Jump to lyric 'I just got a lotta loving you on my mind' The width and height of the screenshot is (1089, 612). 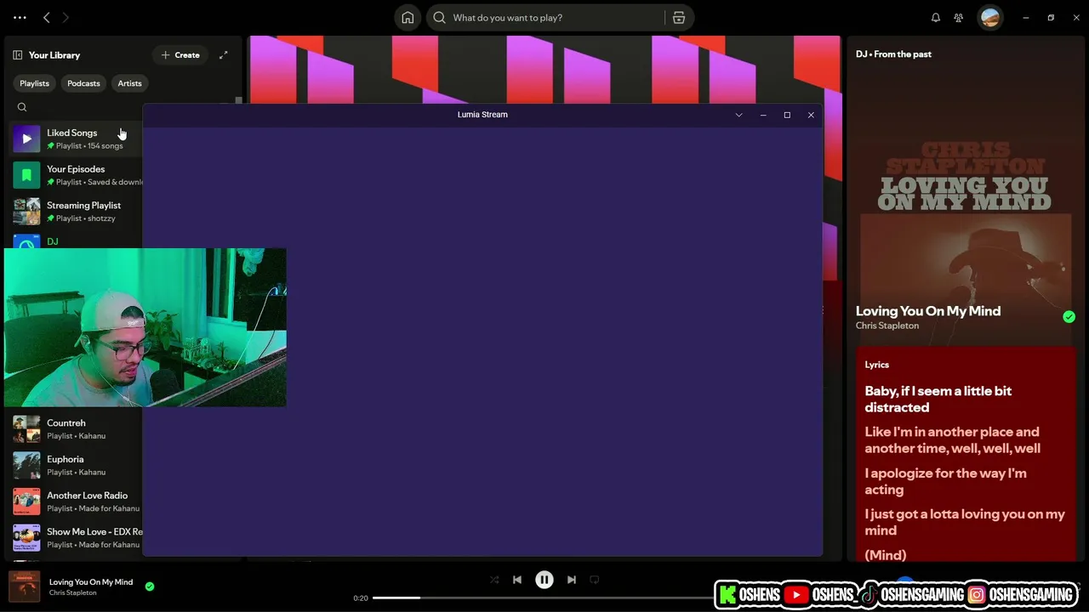pos(965,522)
